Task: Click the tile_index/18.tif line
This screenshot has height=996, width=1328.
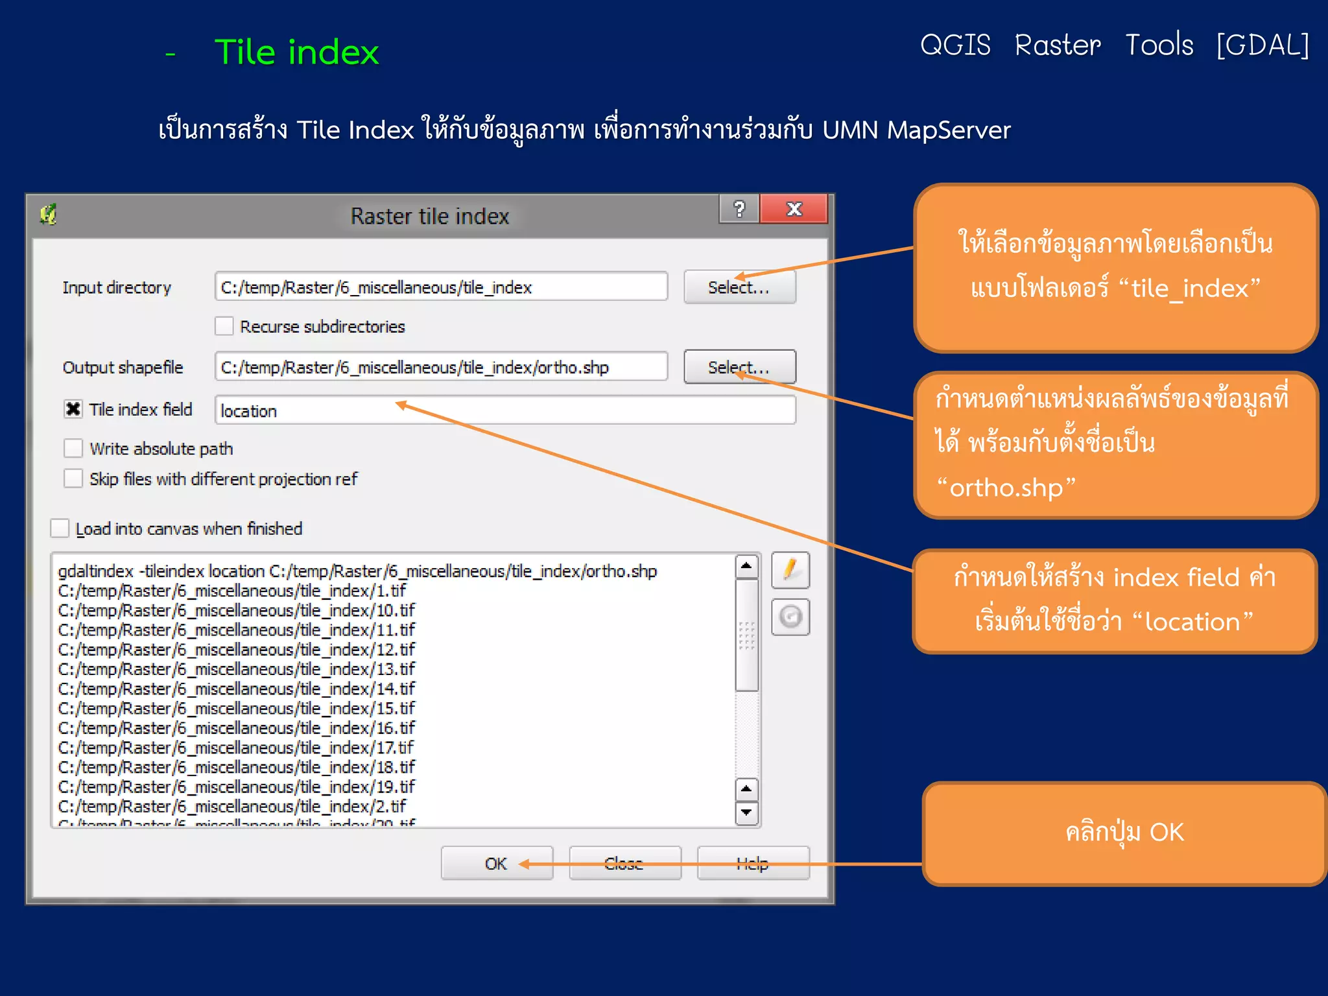Action: (236, 767)
